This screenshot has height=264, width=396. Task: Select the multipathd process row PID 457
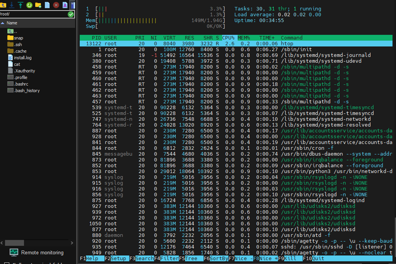[x=236, y=102]
